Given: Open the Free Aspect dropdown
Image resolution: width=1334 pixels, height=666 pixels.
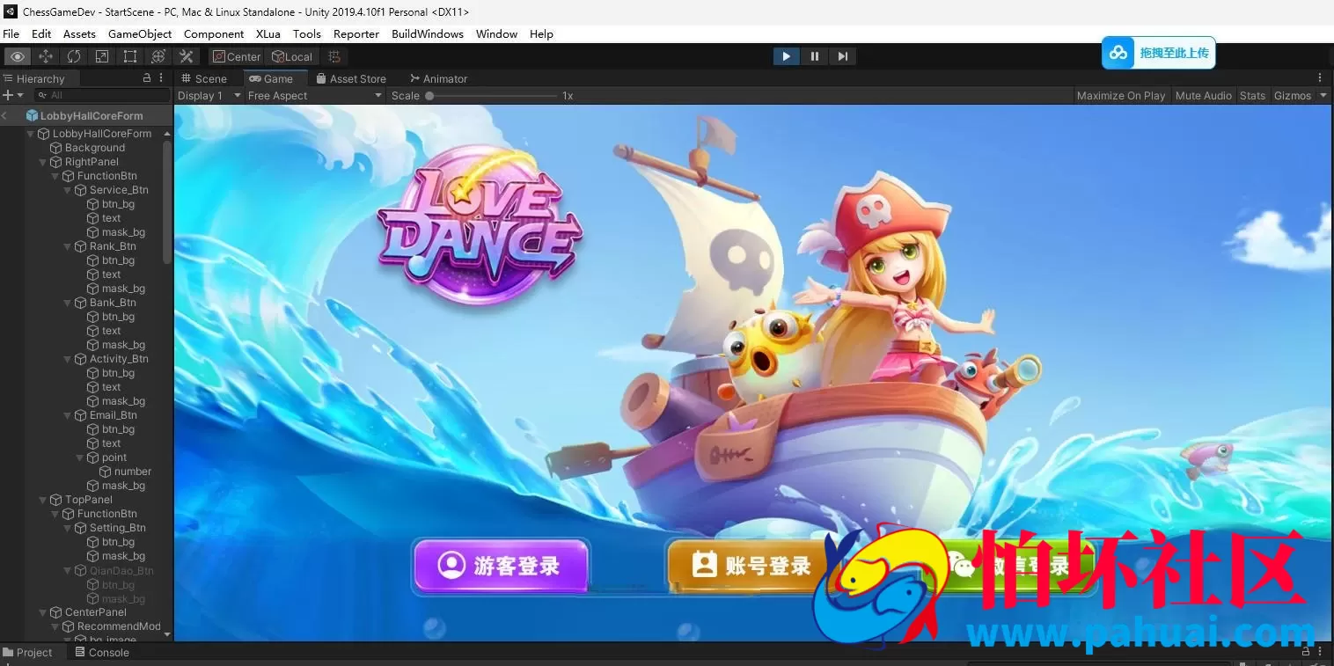Looking at the screenshot, I should pos(315,95).
